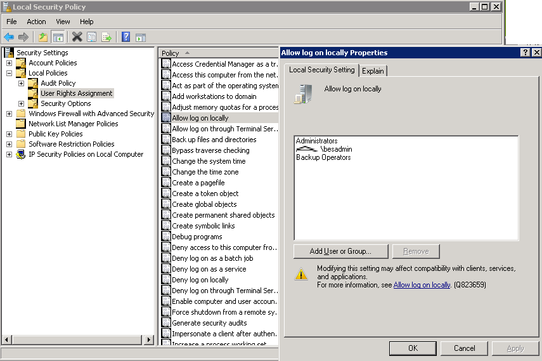
Task: Toggle the Show/Hide Action Pane icon
Action: [x=141, y=37]
